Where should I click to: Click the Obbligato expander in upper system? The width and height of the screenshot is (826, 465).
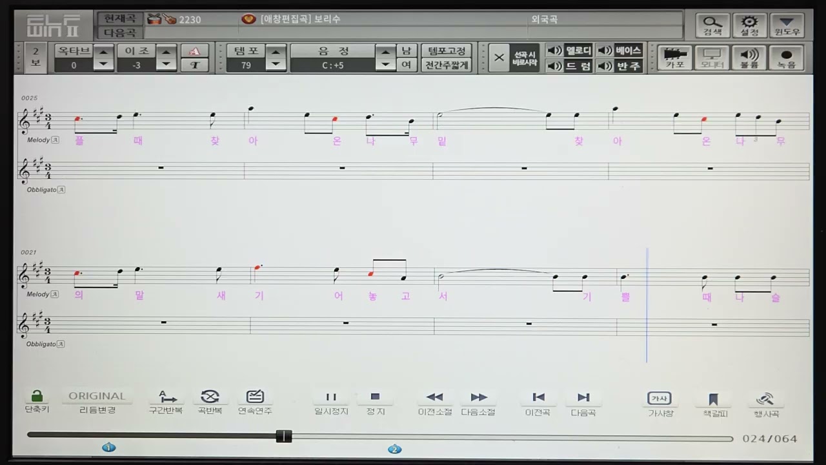click(x=62, y=190)
